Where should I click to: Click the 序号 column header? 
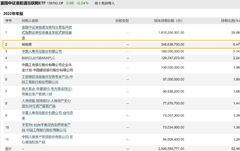(x=8, y=21)
